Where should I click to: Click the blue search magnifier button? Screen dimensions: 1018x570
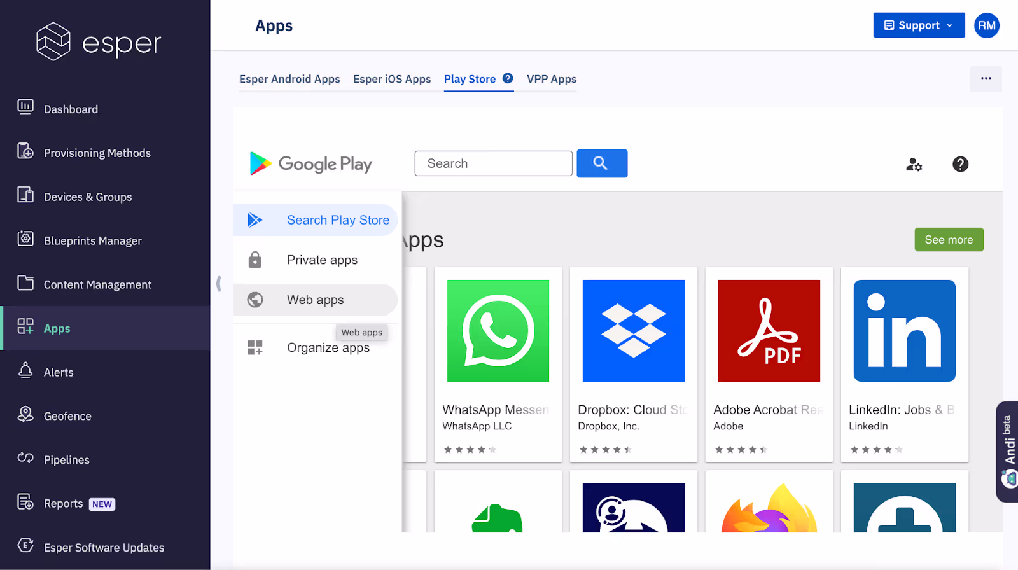(602, 163)
